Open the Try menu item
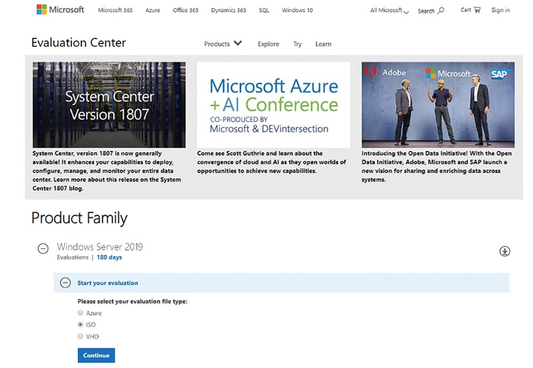The width and height of the screenshot is (533, 368). 297,44
